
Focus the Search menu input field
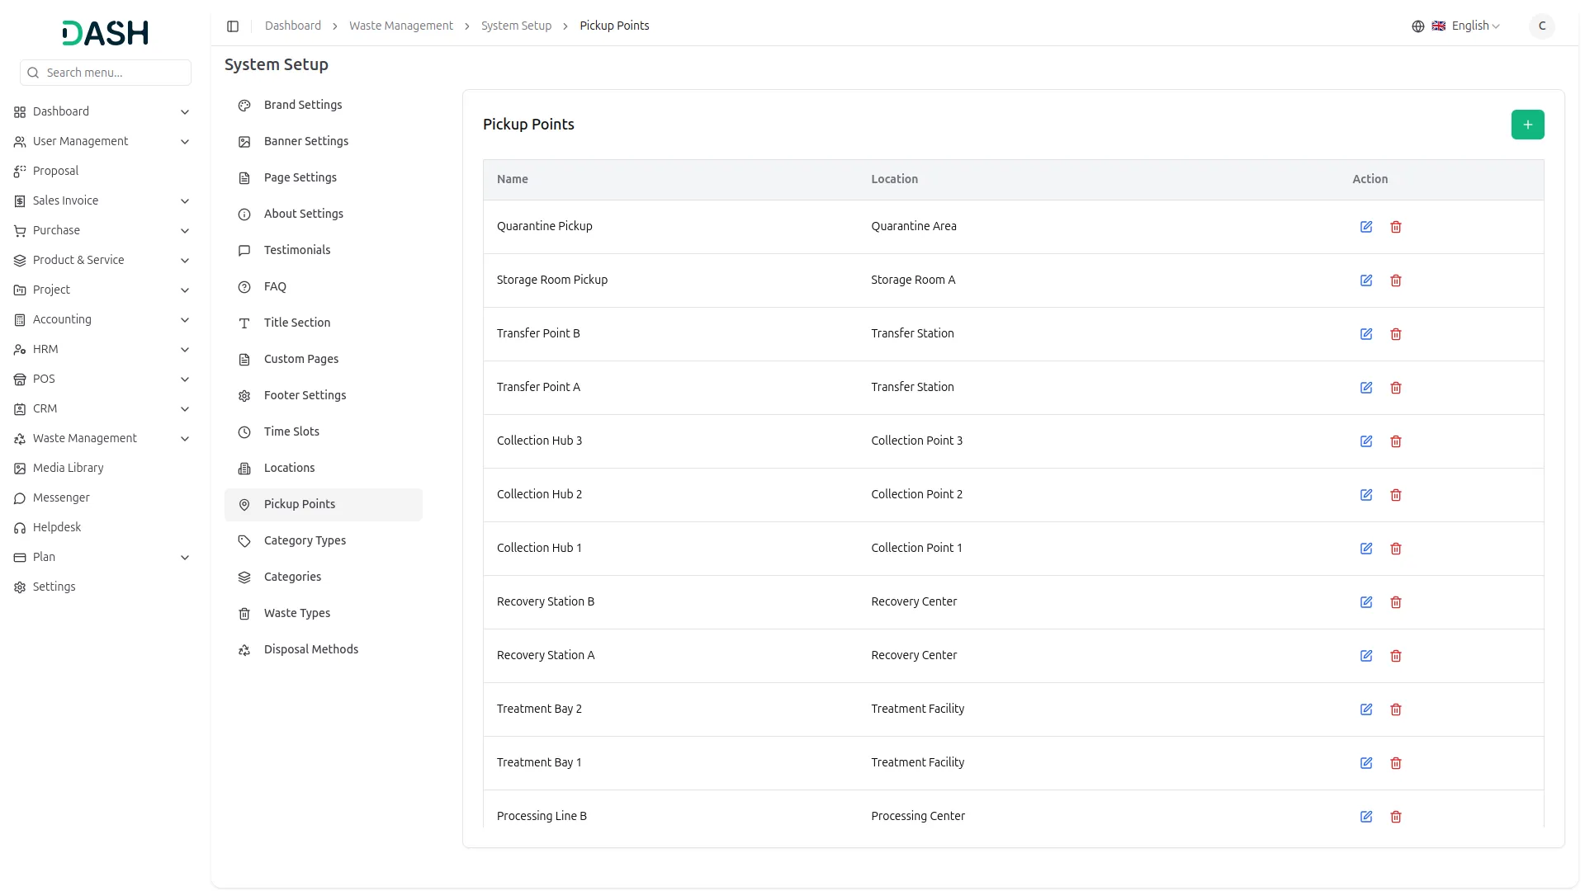114,73
